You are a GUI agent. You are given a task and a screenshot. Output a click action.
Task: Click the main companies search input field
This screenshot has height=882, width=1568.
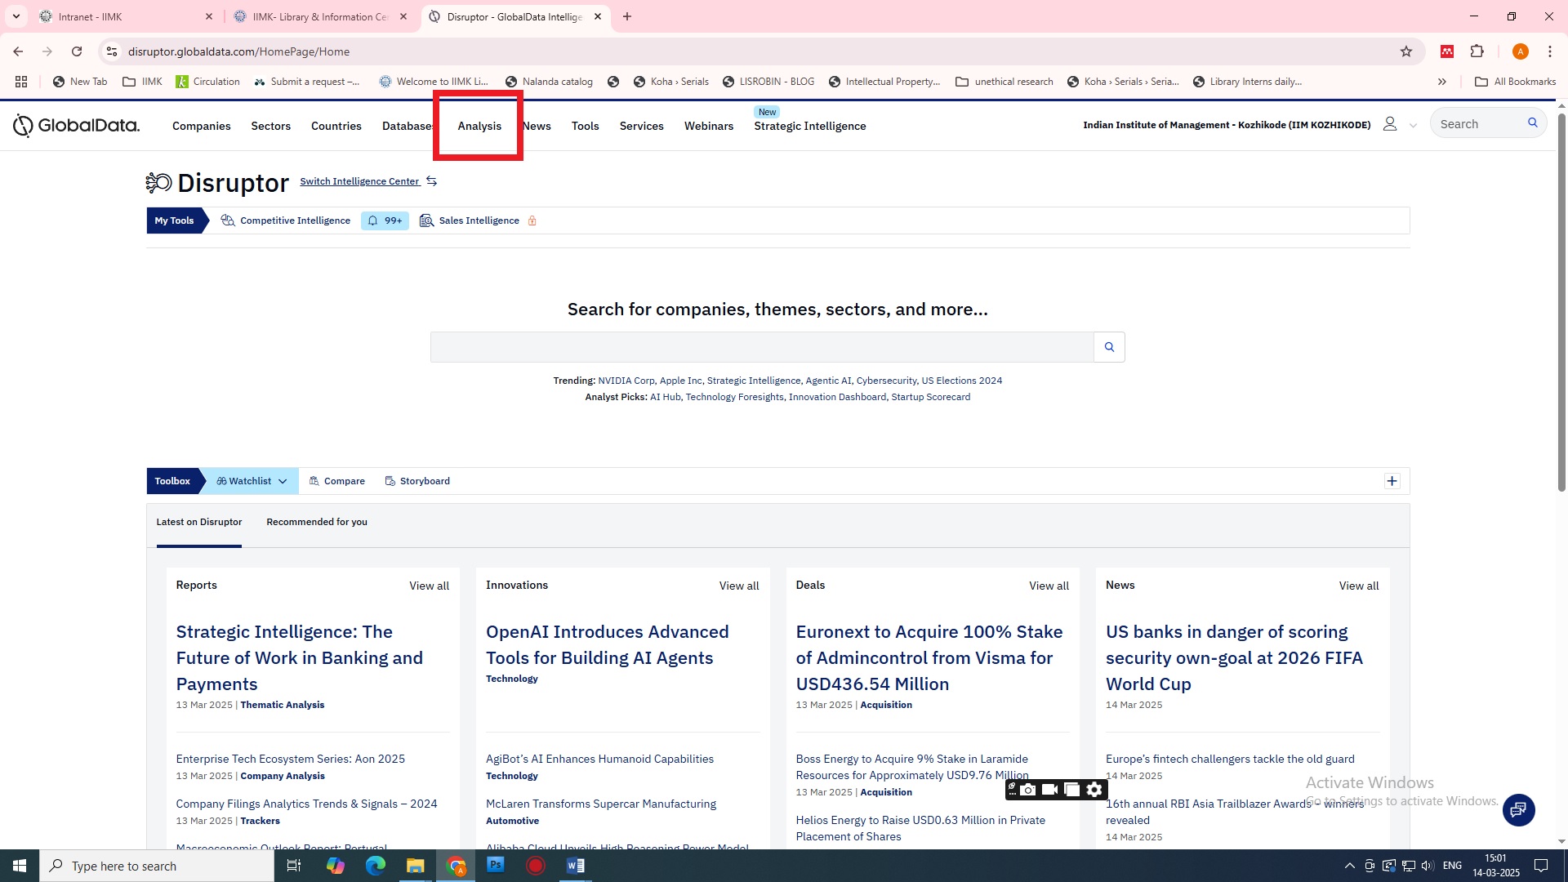(761, 347)
